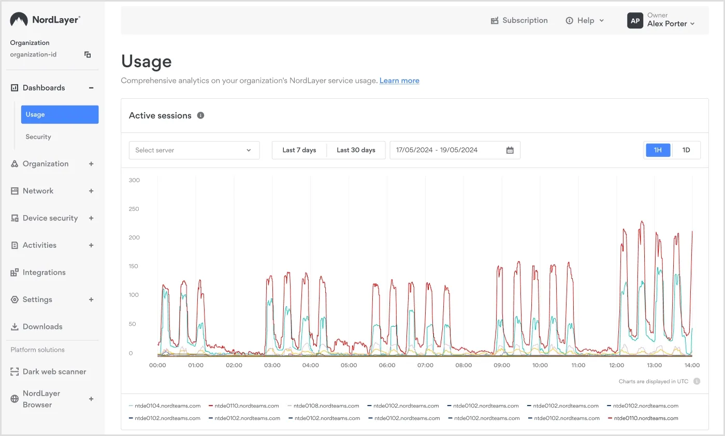Screen dimensions: 725x436
Task: Open the Help menu
Action: (584, 20)
